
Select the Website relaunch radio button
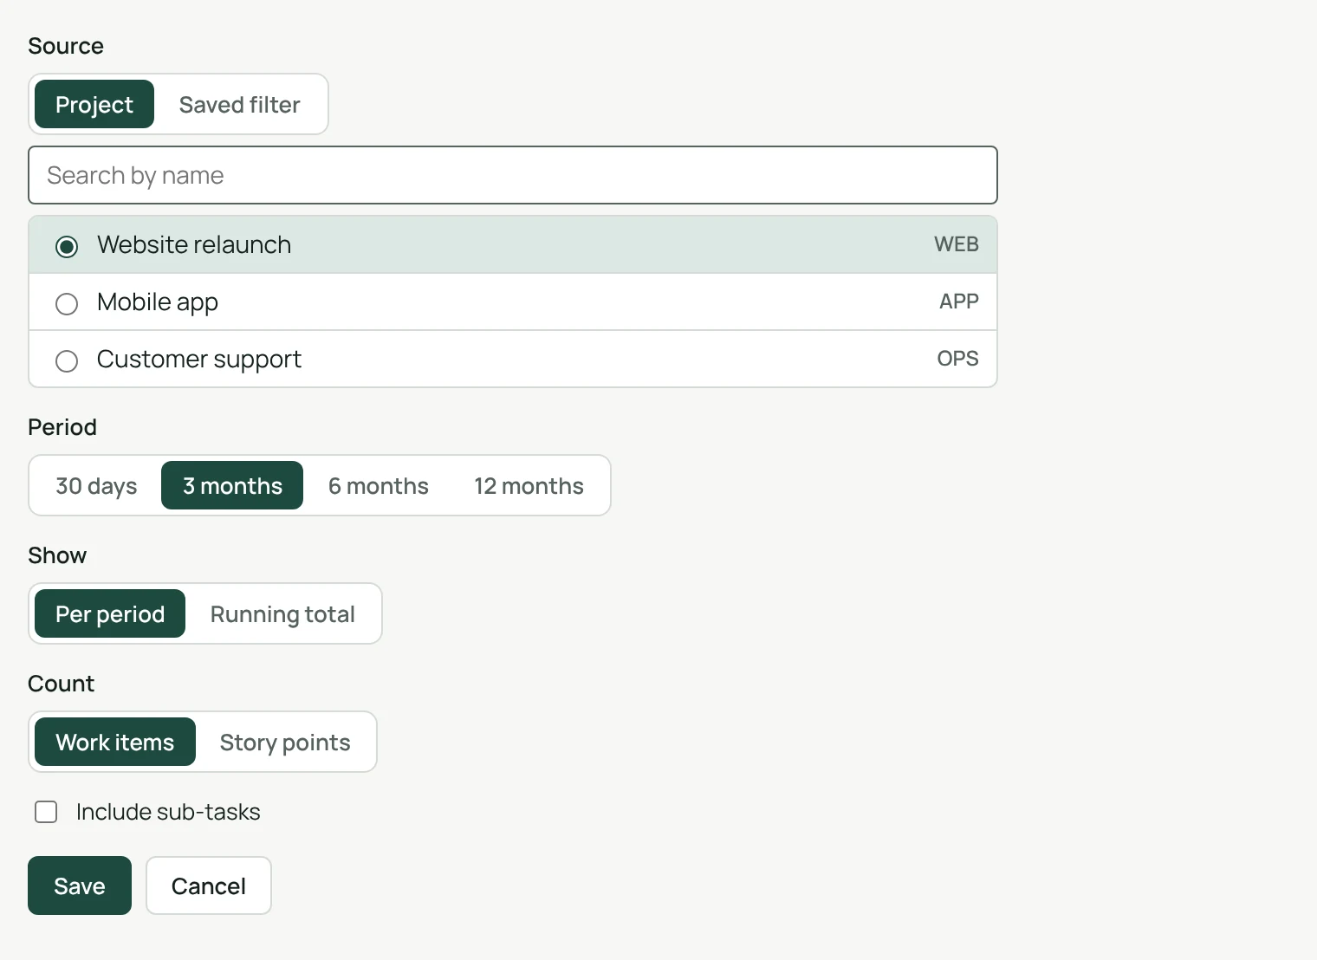tap(67, 246)
